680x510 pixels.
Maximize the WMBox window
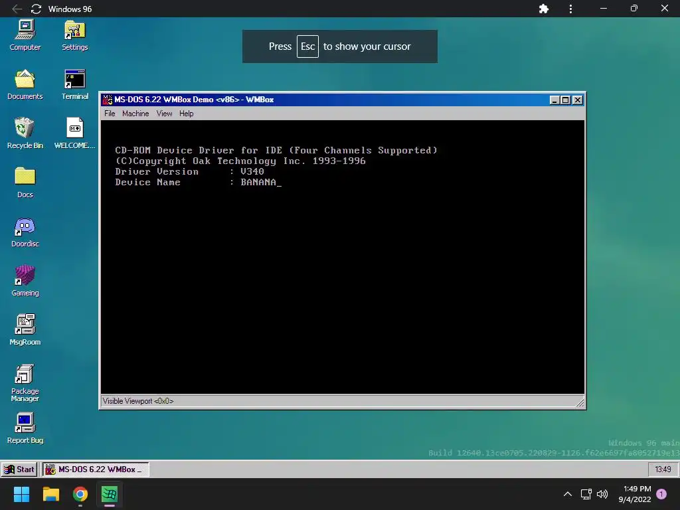coord(566,100)
